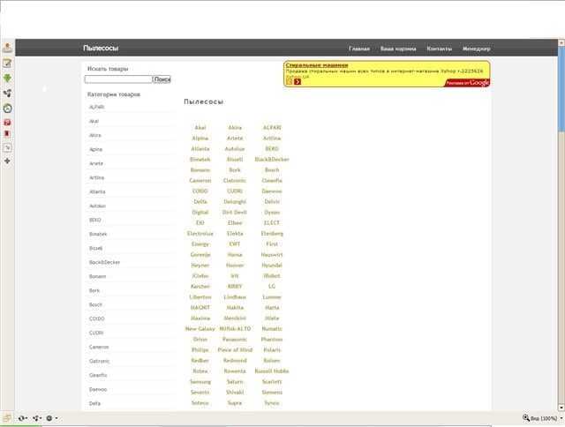
Task: Open the Samsung brand link
Action: (200, 382)
